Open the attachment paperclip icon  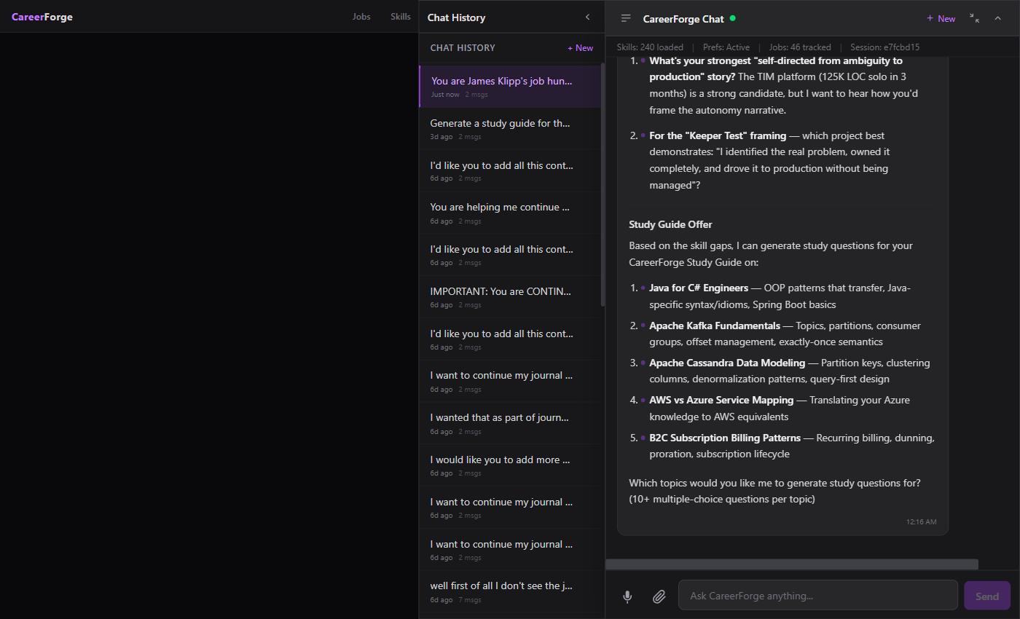pyautogui.click(x=659, y=596)
